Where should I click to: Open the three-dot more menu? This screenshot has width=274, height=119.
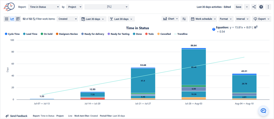[268, 7]
